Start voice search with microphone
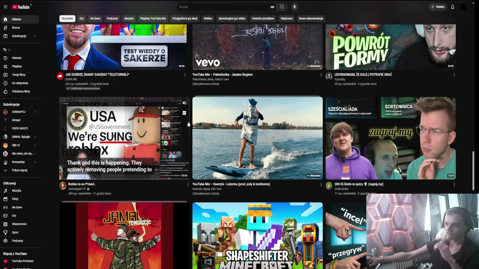479x269 pixels. coord(295,7)
